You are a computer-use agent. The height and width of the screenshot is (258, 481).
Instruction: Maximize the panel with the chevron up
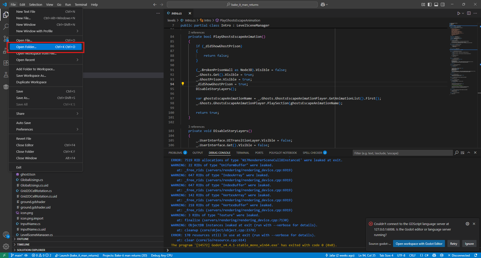(469, 153)
